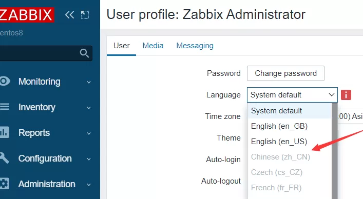Click the search magnifier icon
The height and width of the screenshot is (199, 363).
[84, 53]
